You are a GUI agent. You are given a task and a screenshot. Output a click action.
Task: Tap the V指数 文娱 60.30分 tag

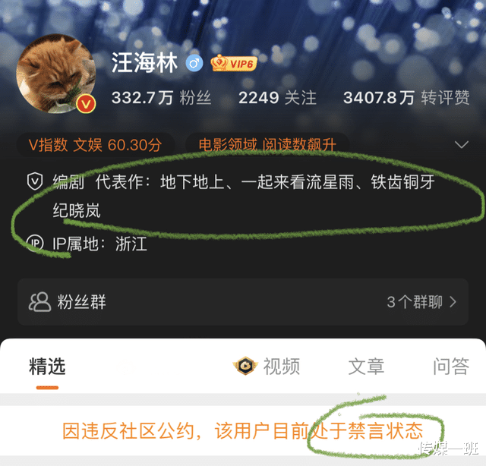96,145
